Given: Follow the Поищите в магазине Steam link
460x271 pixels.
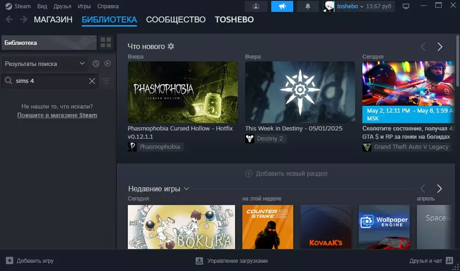Looking at the screenshot, I should 57,115.
